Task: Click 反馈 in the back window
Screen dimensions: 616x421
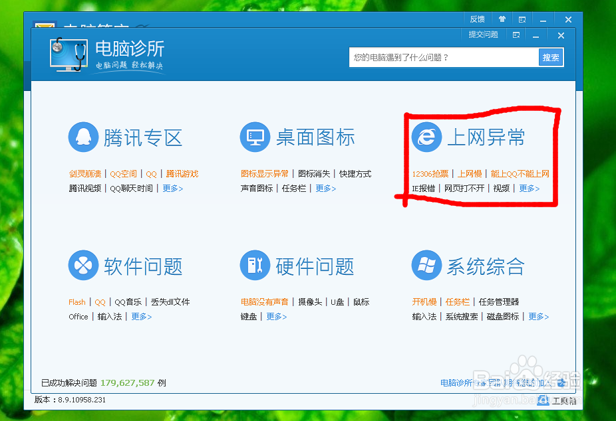Action: (478, 19)
